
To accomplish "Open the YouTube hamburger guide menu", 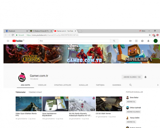I will point(8,41).
